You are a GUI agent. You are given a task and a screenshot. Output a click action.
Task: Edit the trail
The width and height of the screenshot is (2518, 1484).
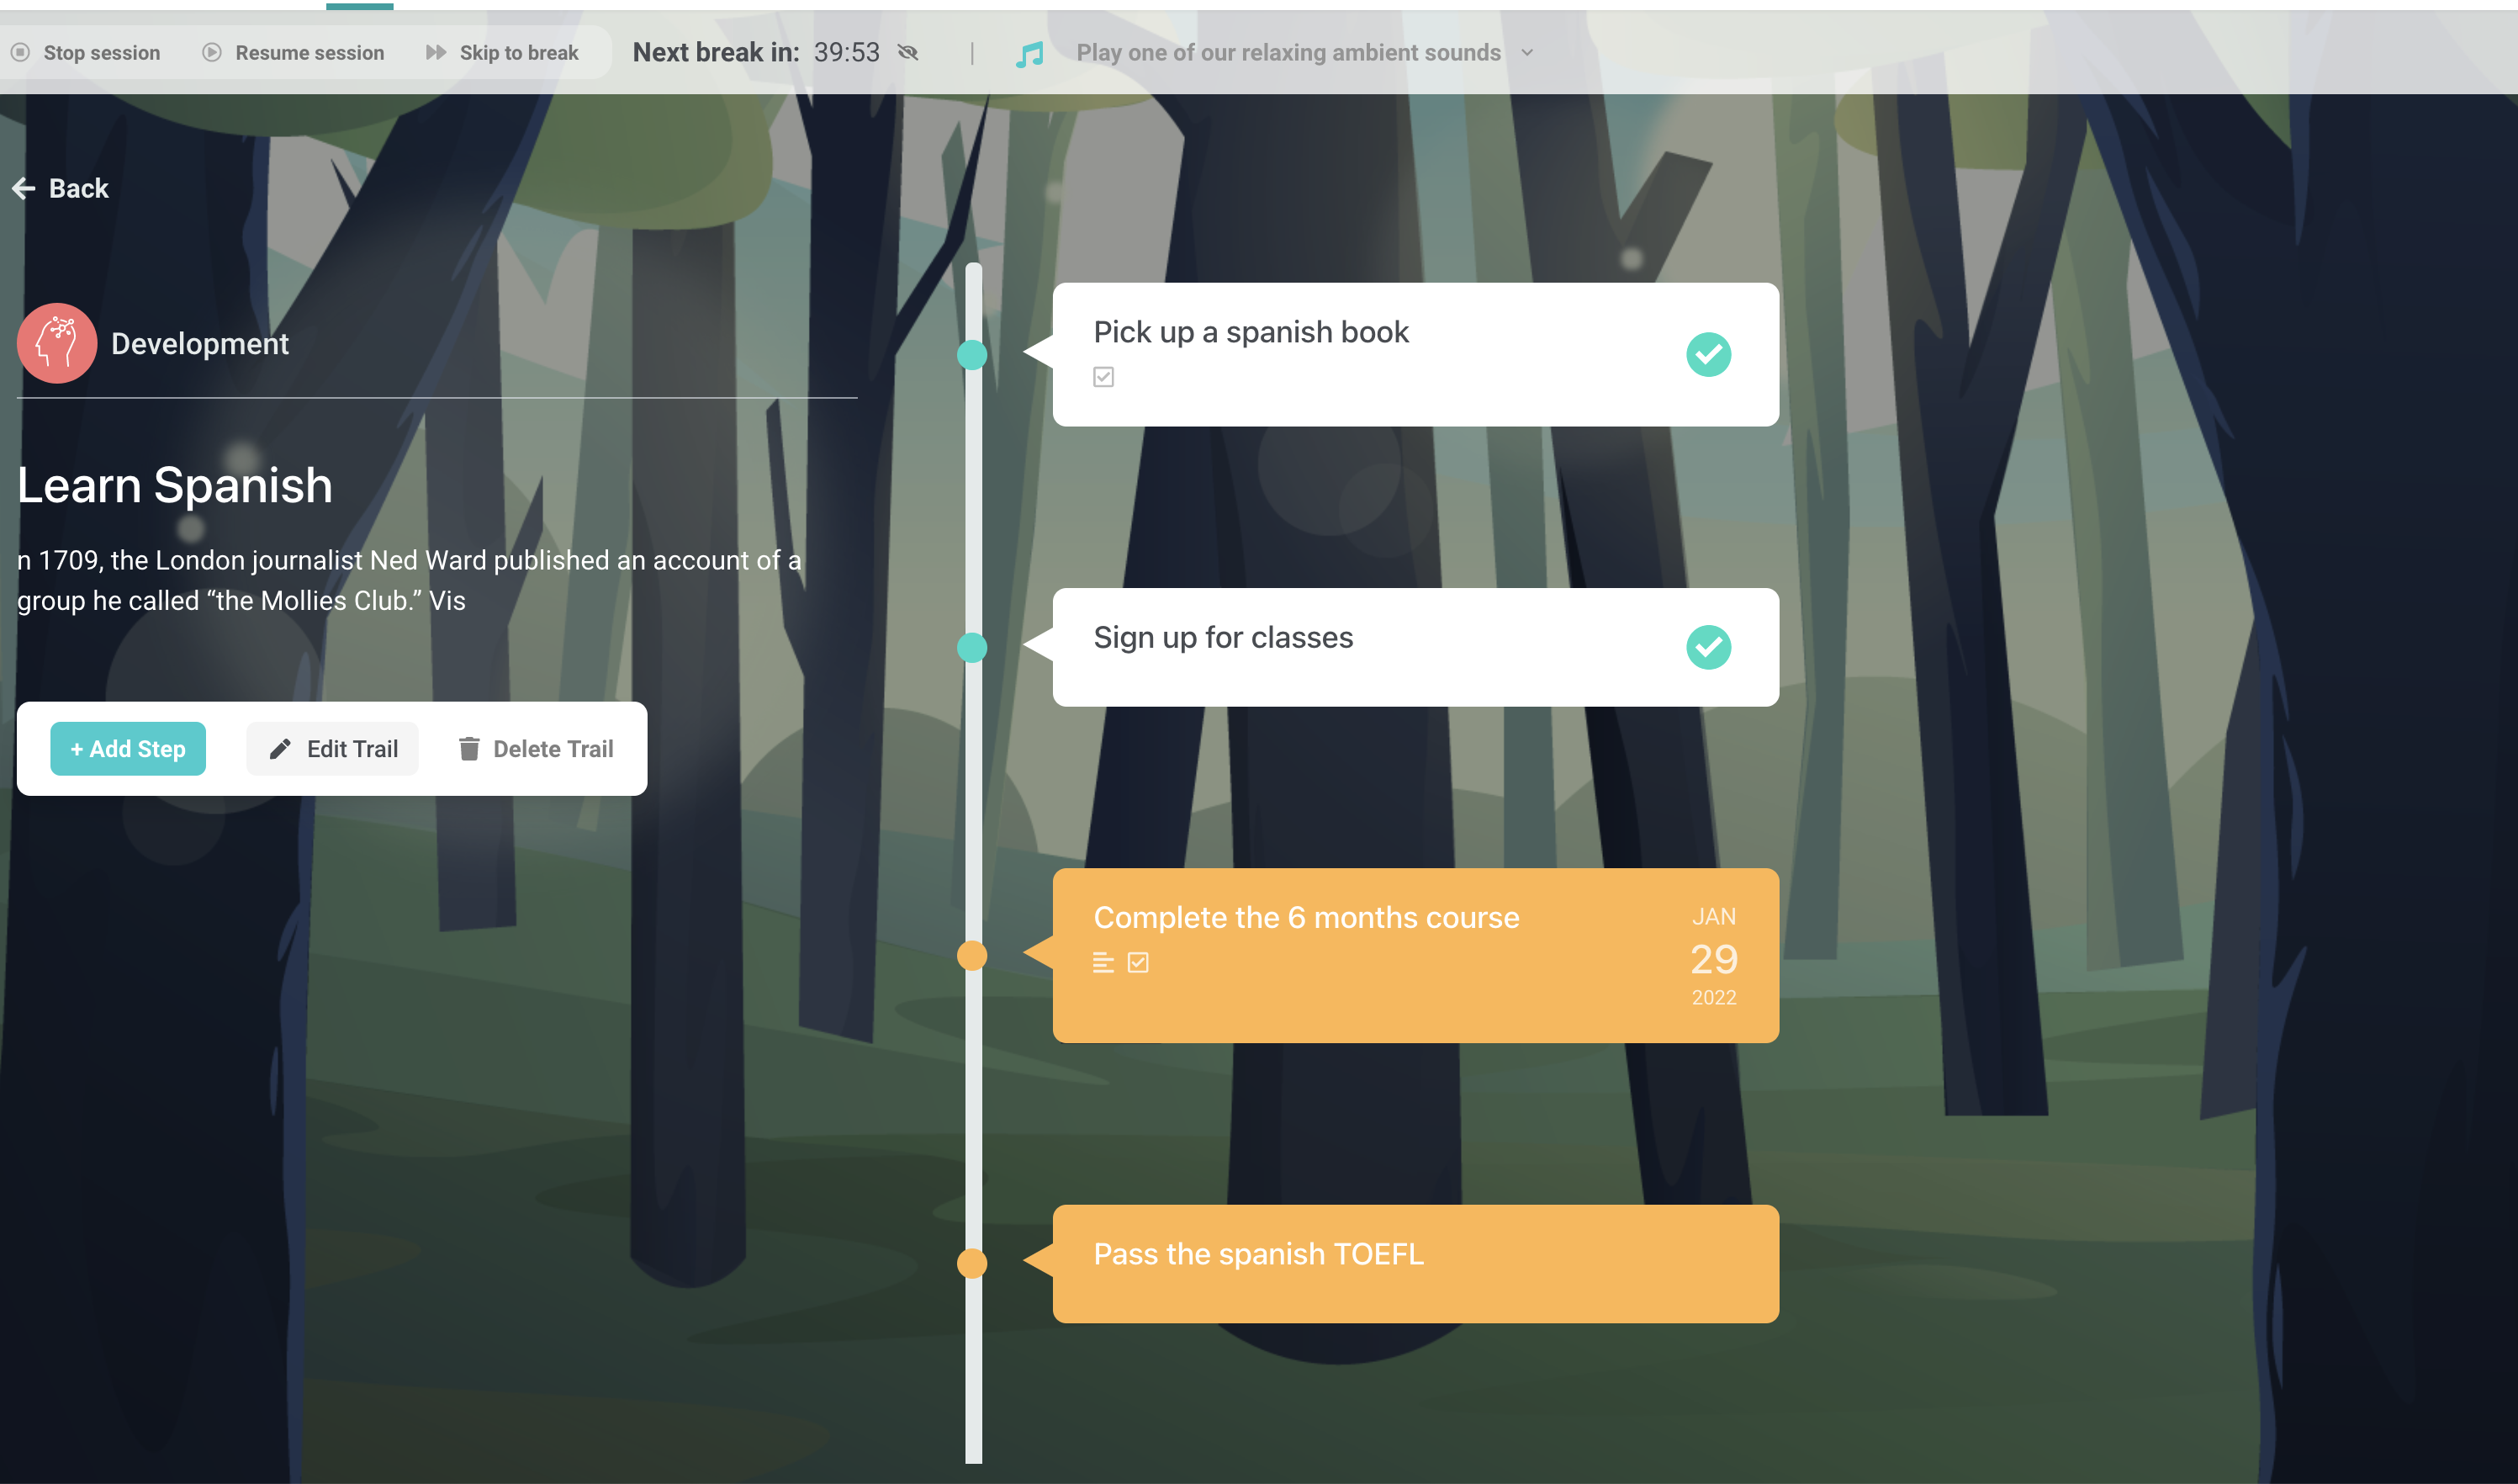pyautogui.click(x=333, y=749)
